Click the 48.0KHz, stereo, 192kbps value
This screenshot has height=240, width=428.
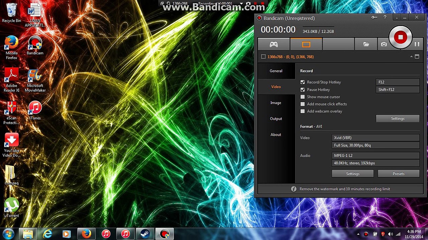[376, 163]
